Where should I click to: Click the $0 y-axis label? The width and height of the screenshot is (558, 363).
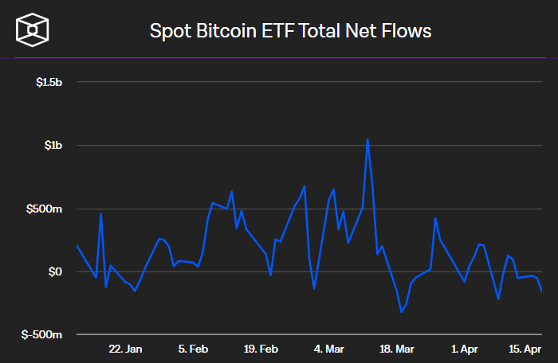tap(55, 271)
